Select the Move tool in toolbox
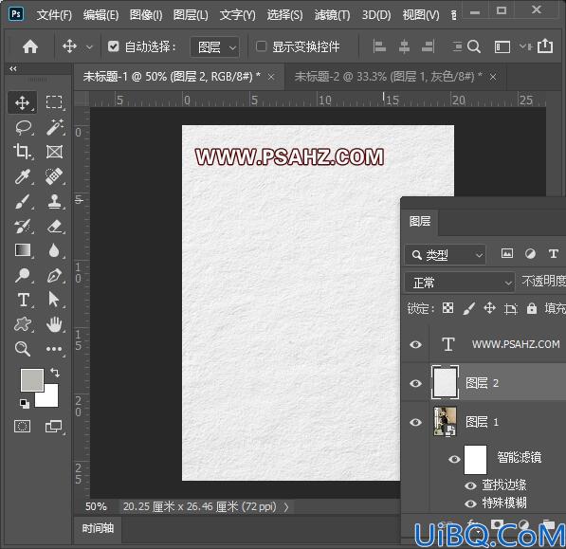 point(23,102)
